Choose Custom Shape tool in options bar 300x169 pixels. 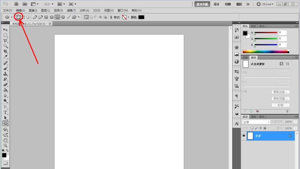tap(74, 17)
